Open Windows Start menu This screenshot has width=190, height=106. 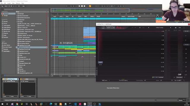(x=2, y=104)
